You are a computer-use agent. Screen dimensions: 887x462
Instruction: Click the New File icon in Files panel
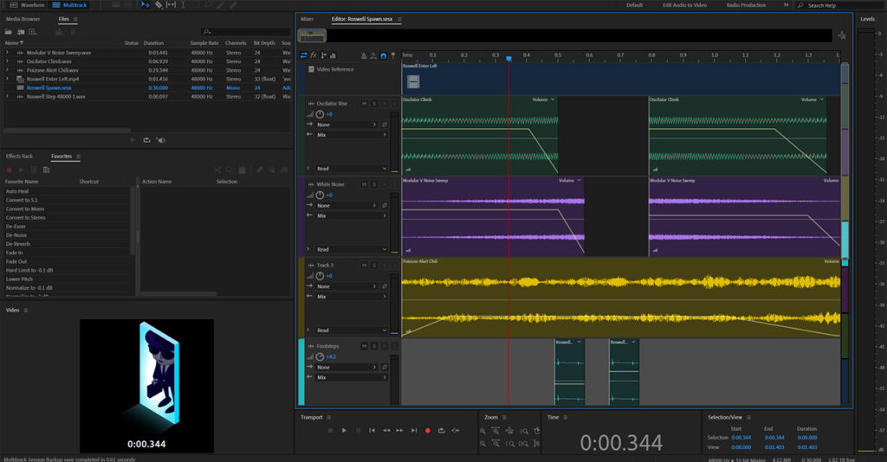33,32
